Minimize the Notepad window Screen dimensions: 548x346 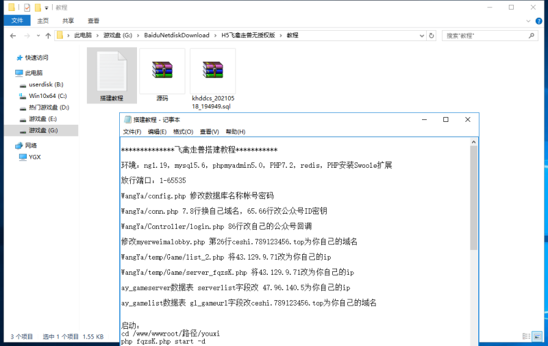(x=424, y=119)
